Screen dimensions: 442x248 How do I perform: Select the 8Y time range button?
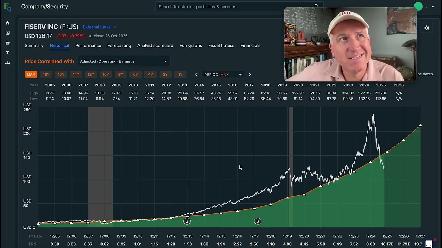(121, 74)
